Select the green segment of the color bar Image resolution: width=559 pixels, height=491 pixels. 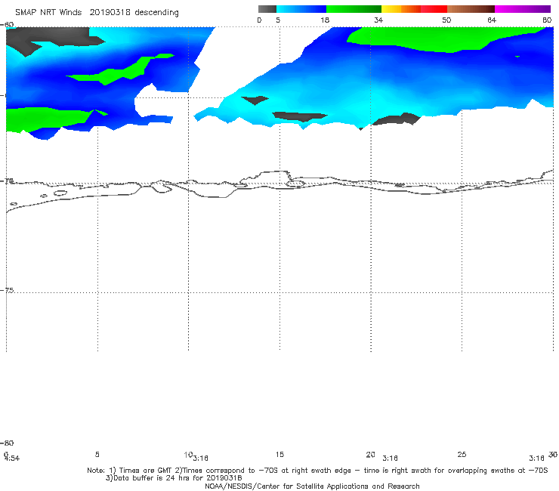pos(354,9)
